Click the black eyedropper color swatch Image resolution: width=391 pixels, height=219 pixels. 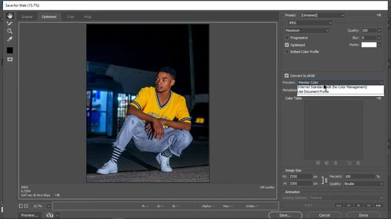[x=10, y=50]
